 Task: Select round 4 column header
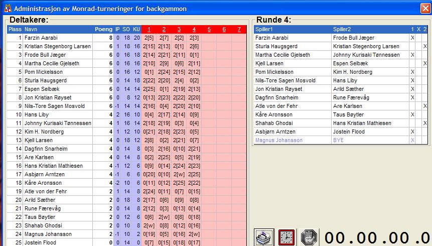(194, 29)
